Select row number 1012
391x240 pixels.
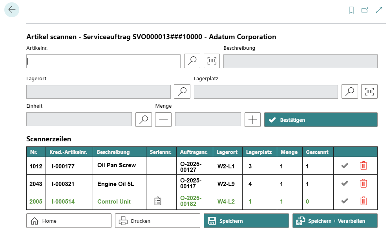36,166
